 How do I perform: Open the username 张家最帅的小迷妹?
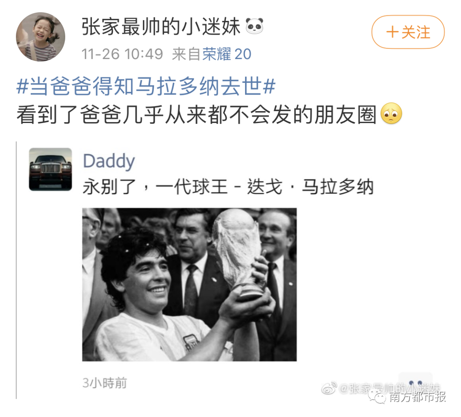point(161,26)
